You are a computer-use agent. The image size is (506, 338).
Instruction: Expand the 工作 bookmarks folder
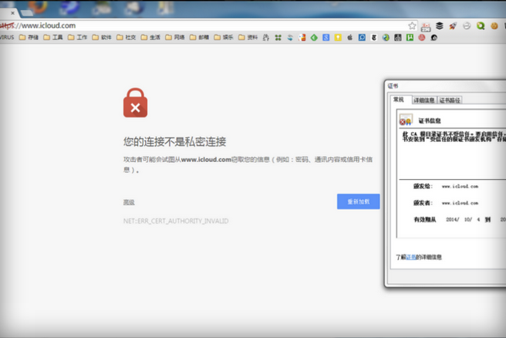point(77,38)
